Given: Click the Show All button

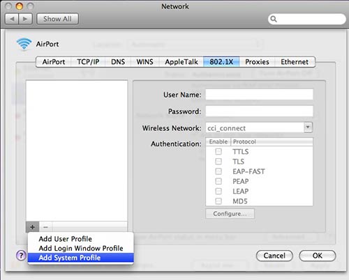Looking at the screenshot, I should [57, 19].
